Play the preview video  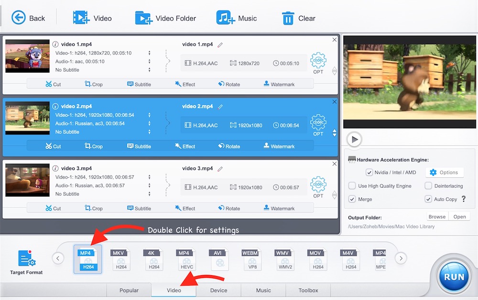click(354, 139)
